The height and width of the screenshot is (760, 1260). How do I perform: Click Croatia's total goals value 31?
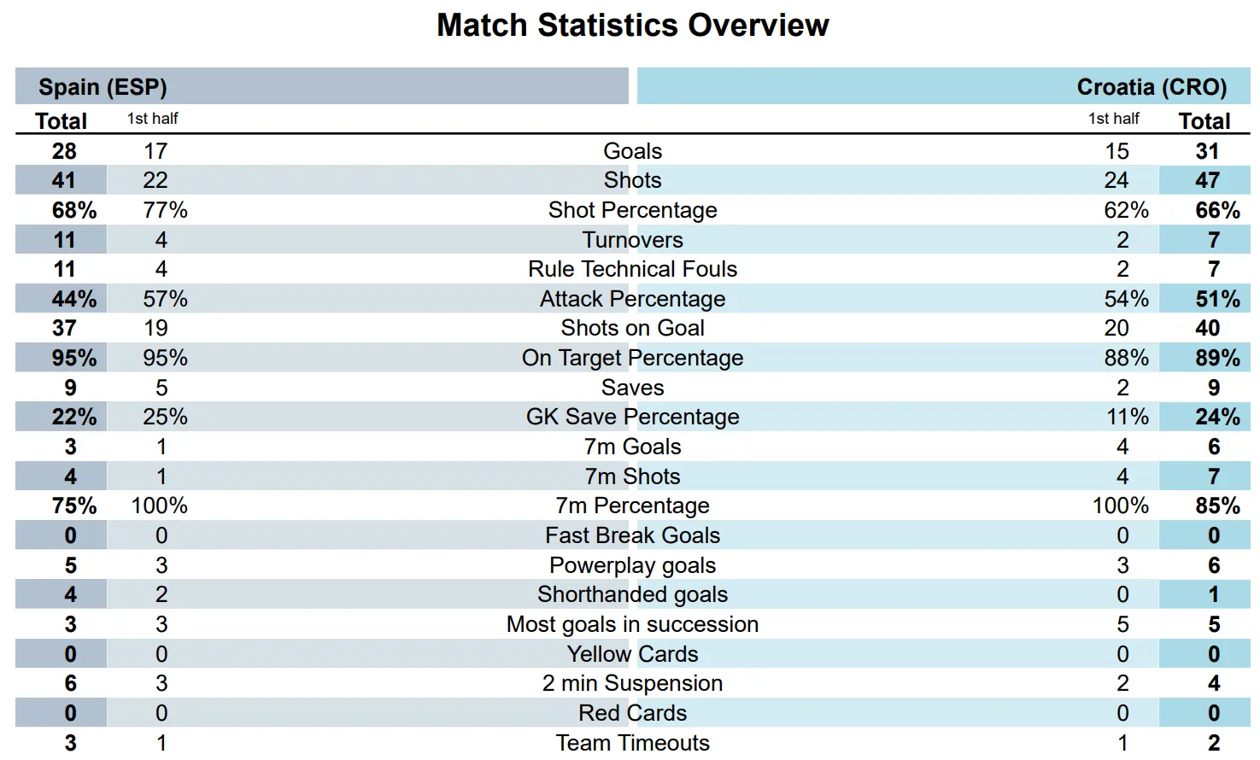point(1206,151)
